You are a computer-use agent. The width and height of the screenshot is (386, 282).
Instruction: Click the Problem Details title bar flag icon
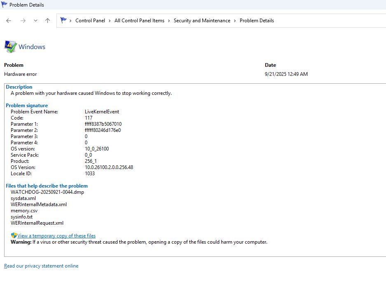4,5
